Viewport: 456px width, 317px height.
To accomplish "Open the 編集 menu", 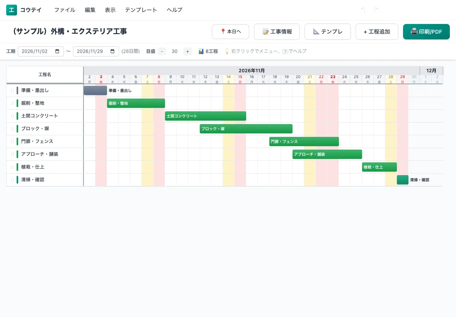I will pyautogui.click(x=90, y=10).
